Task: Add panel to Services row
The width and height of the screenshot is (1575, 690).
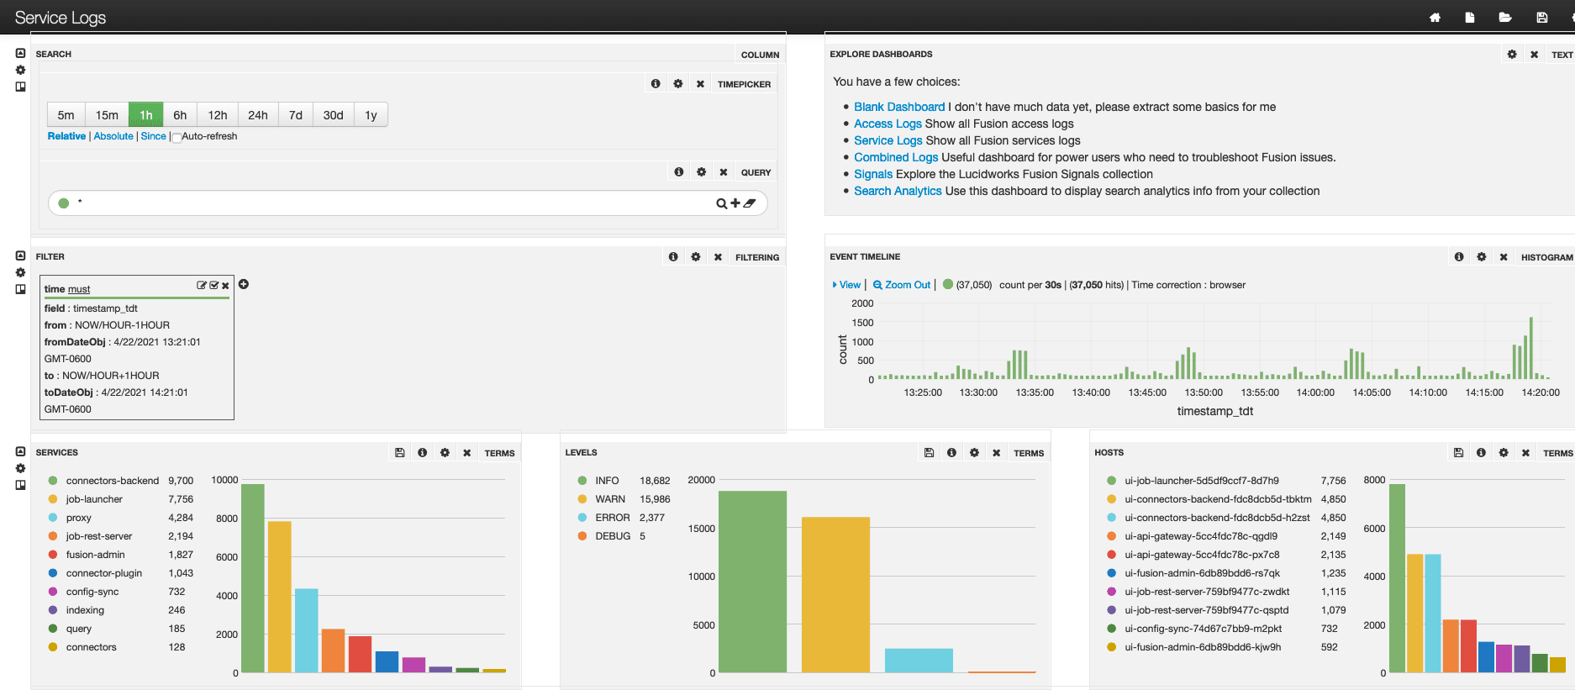Action: (x=21, y=485)
